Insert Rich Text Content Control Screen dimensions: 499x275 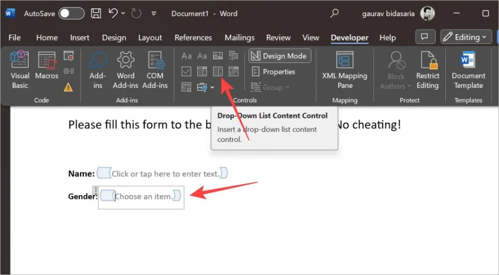[187, 56]
